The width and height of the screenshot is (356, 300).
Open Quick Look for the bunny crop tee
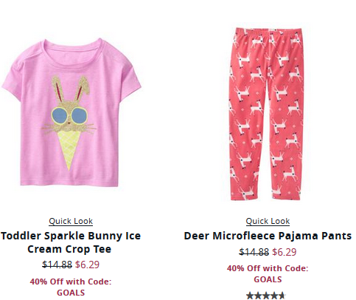pyautogui.click(x=71, y=221)
